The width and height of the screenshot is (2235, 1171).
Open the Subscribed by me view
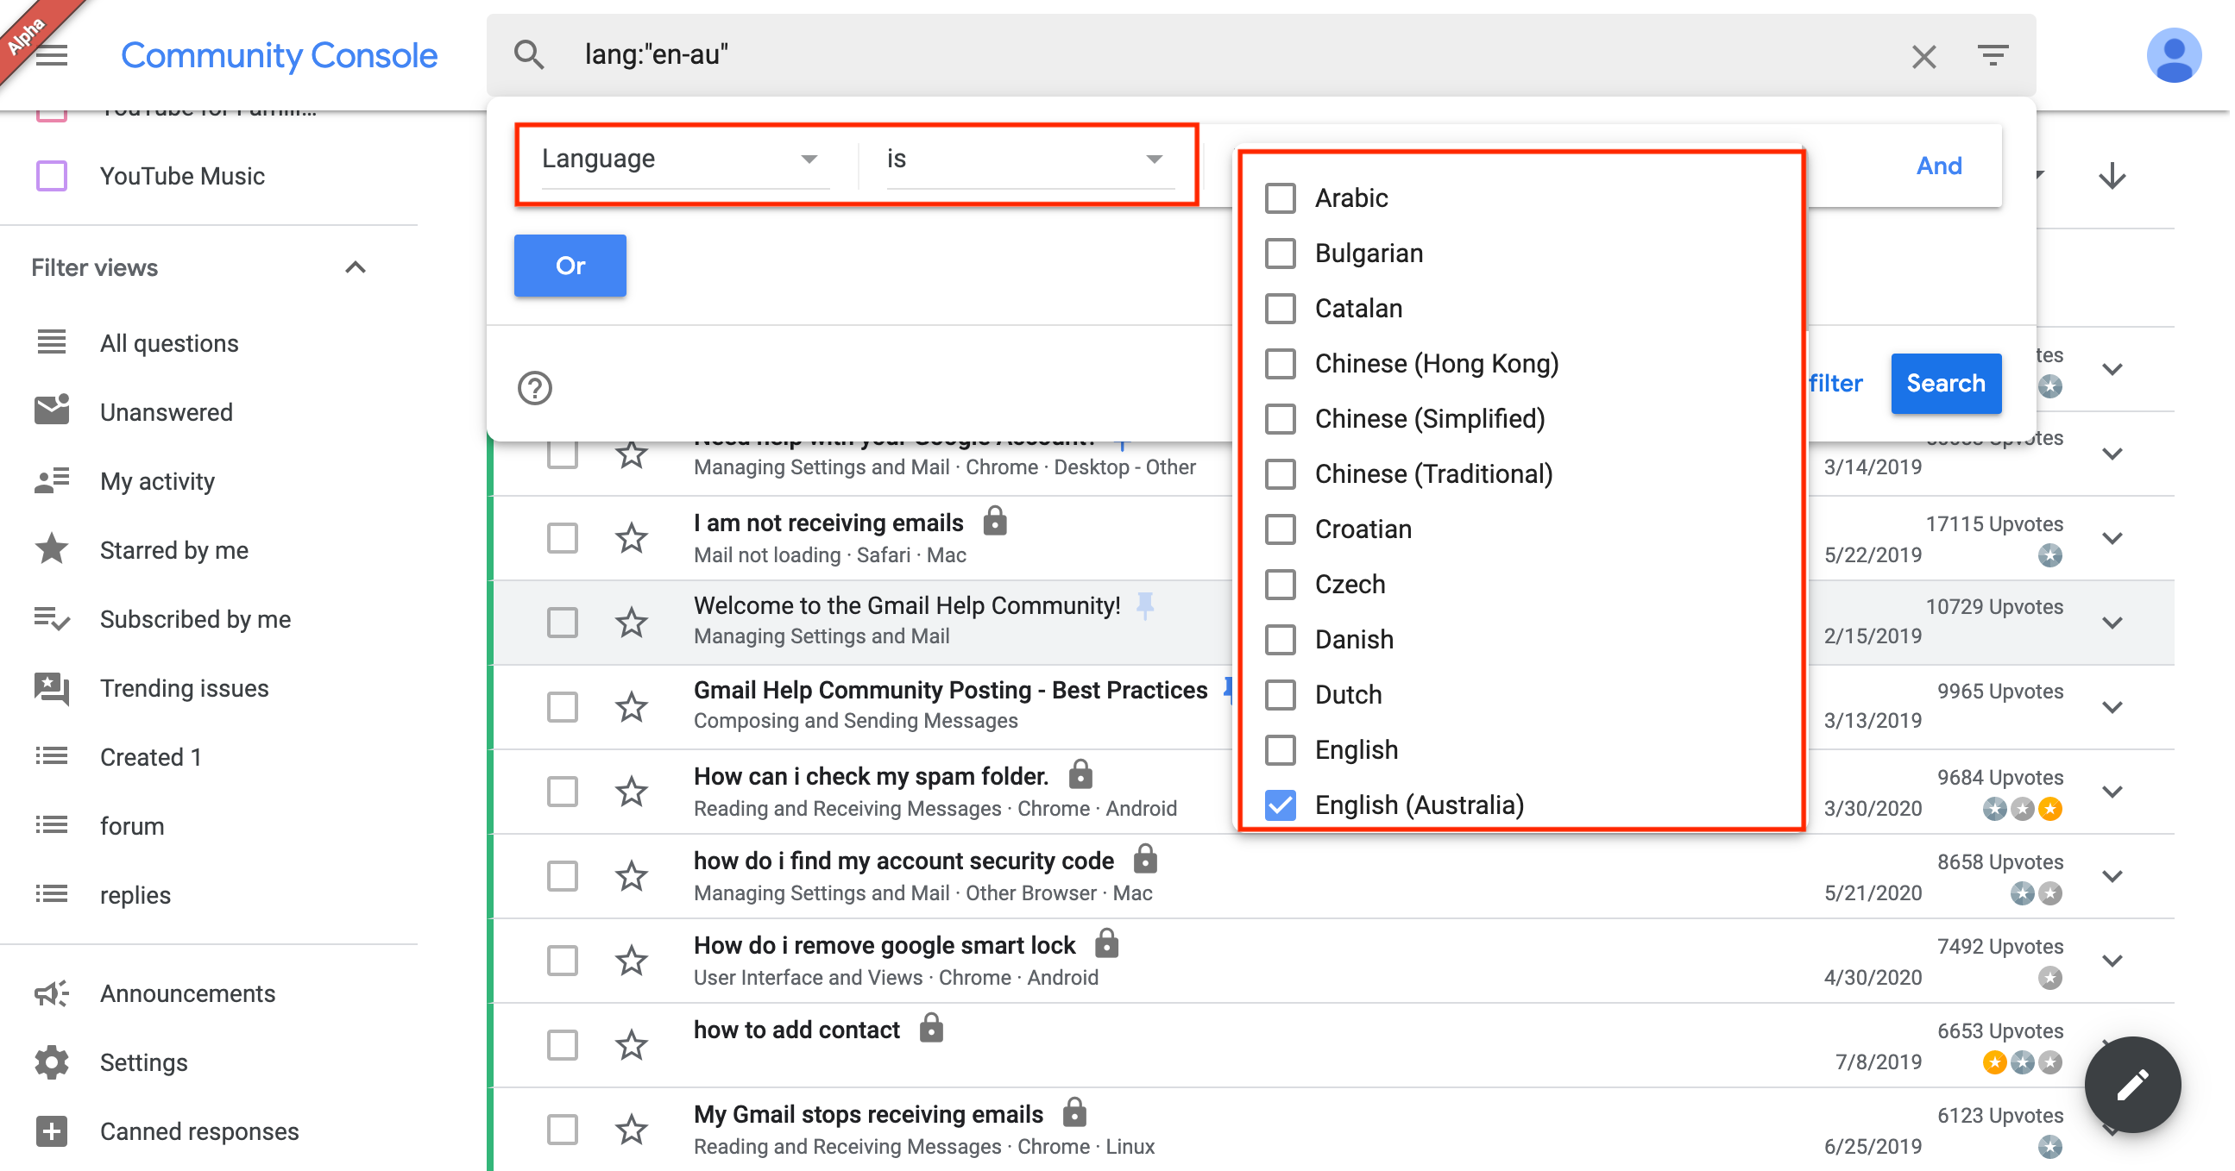click(194, 619)
